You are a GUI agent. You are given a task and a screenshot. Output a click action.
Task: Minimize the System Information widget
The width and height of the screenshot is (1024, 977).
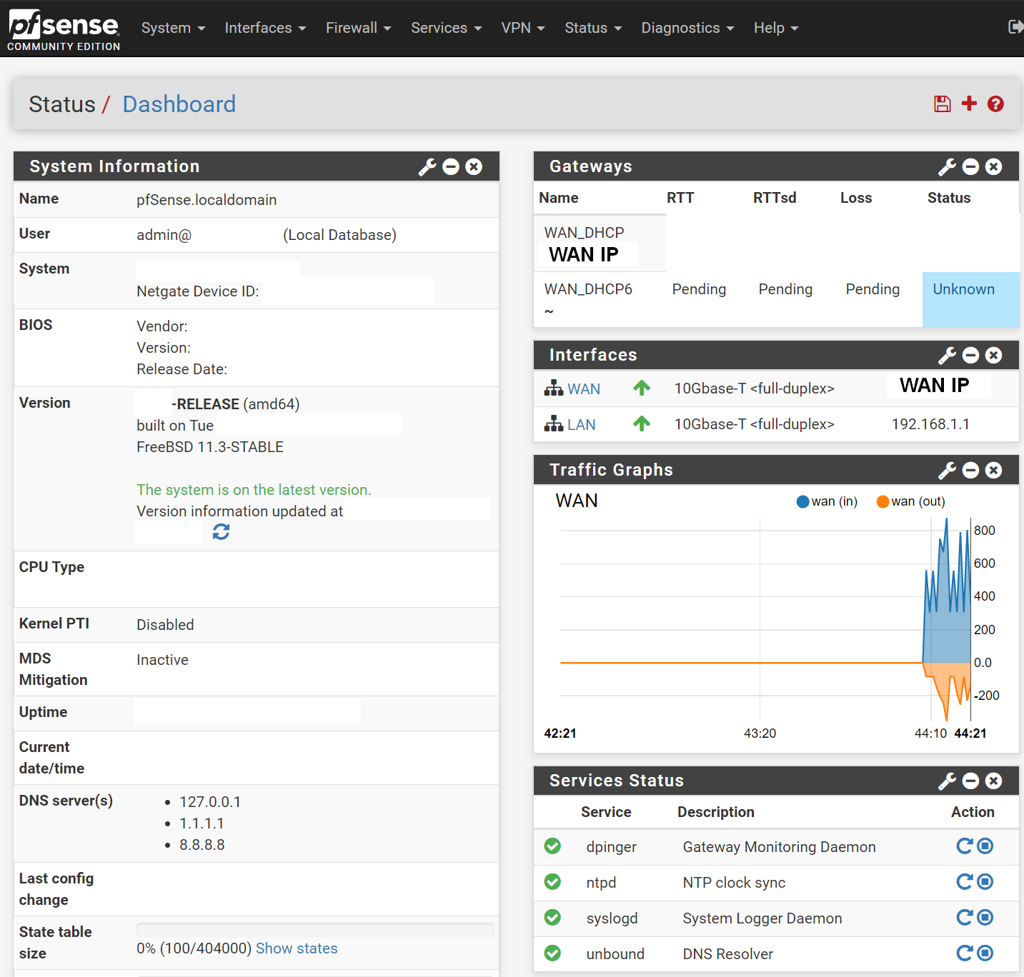[451, 167]
